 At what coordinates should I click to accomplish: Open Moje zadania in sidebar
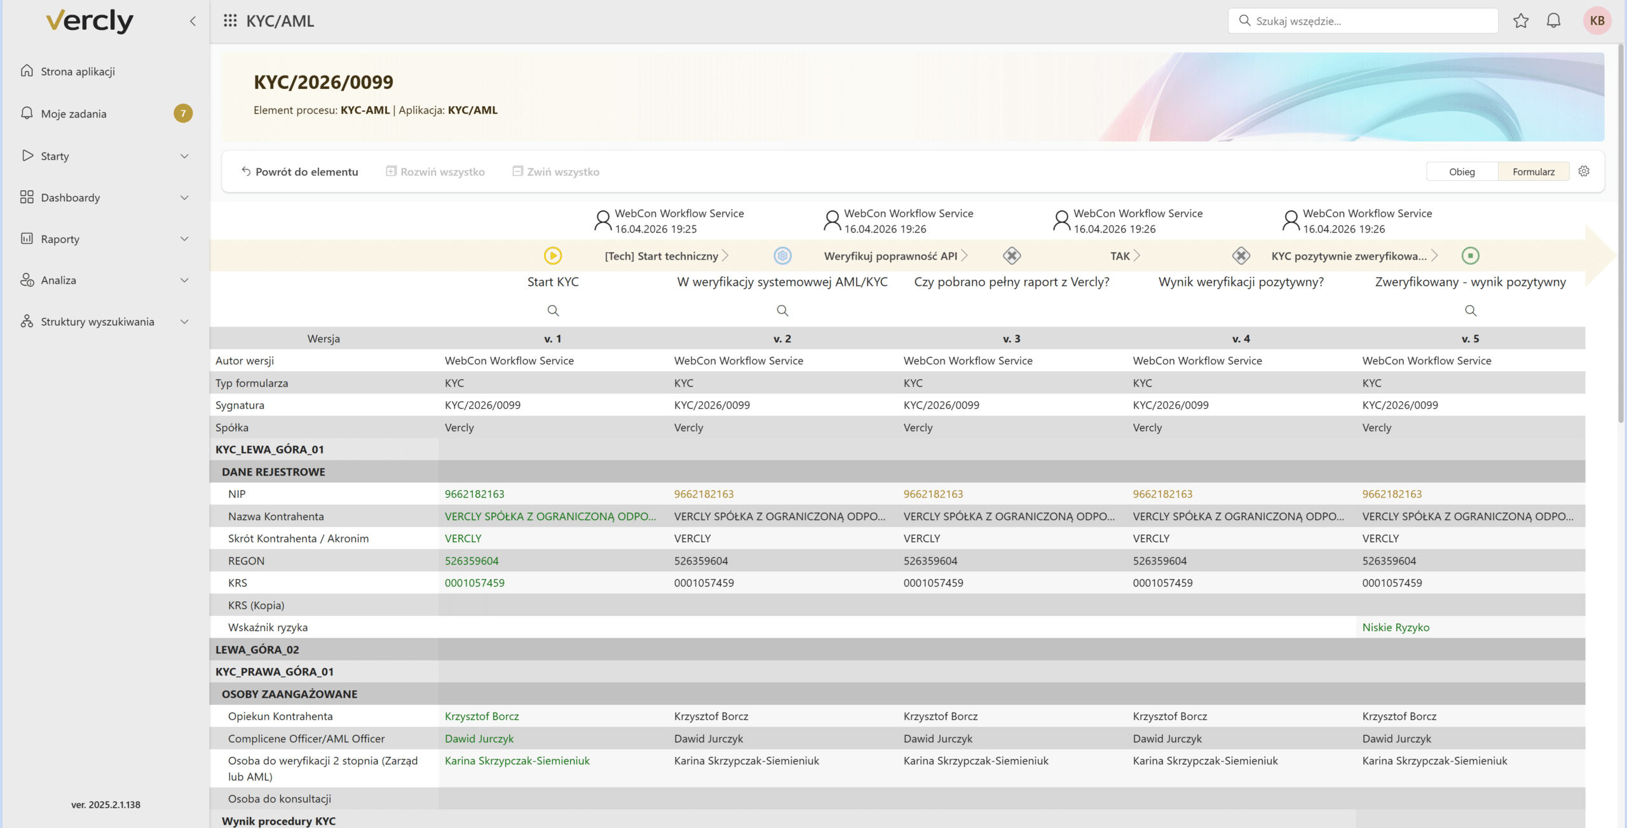click(x=74, y=114)
